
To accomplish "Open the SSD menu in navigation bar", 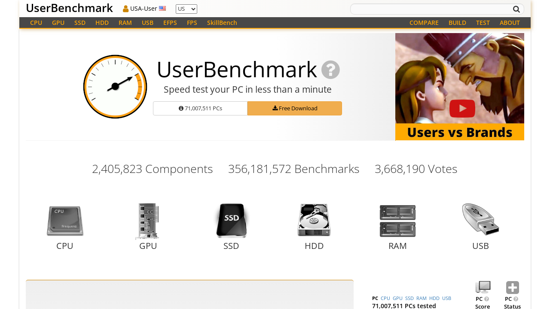I will 80,23.
